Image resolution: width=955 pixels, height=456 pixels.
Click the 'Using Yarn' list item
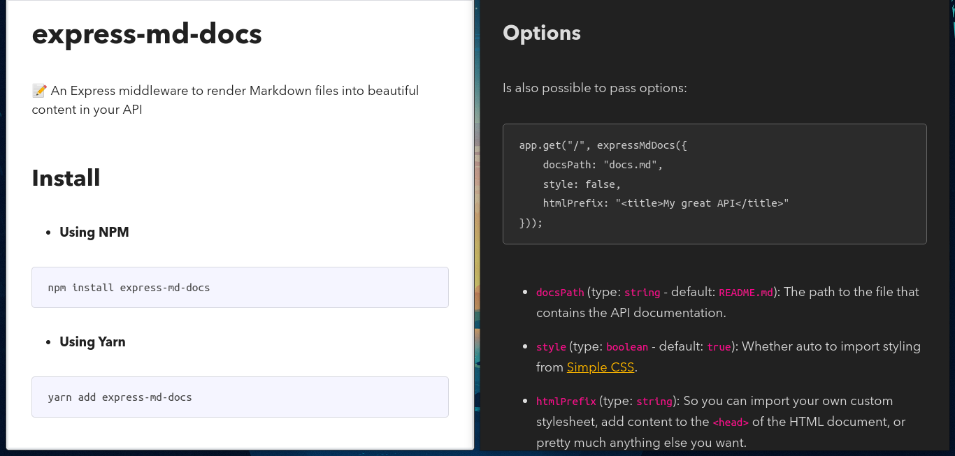point(92,341)
